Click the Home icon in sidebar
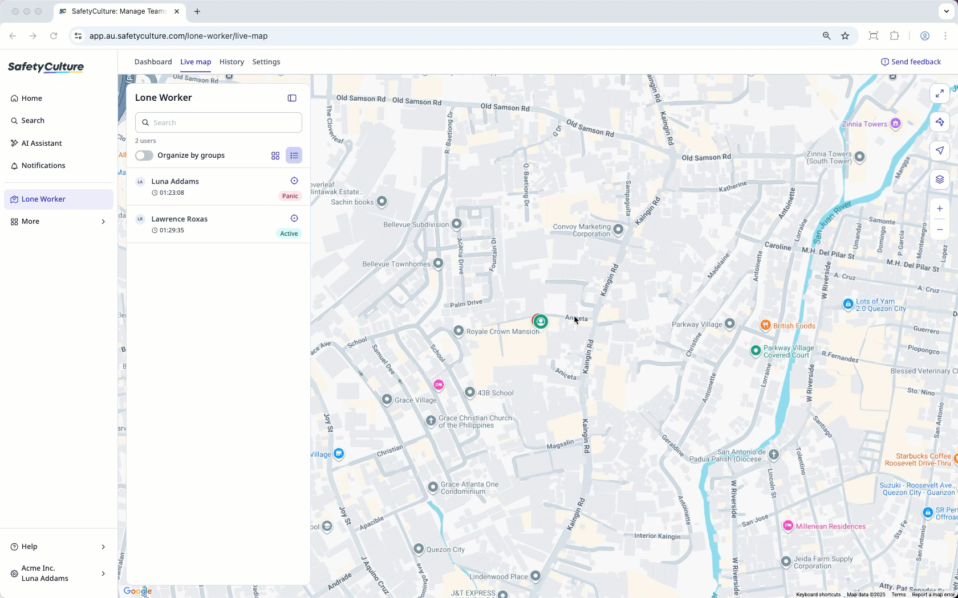Viewport: 958px width, 598px height. pos(14,98)
